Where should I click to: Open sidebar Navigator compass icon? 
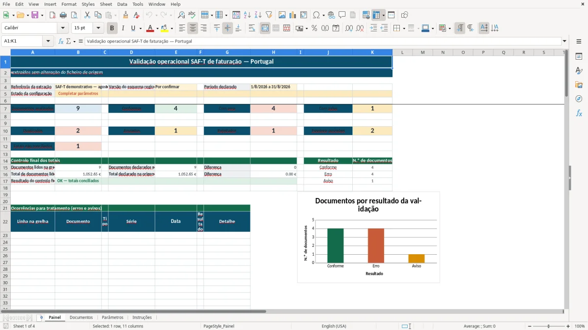click(x=579, y=99)
